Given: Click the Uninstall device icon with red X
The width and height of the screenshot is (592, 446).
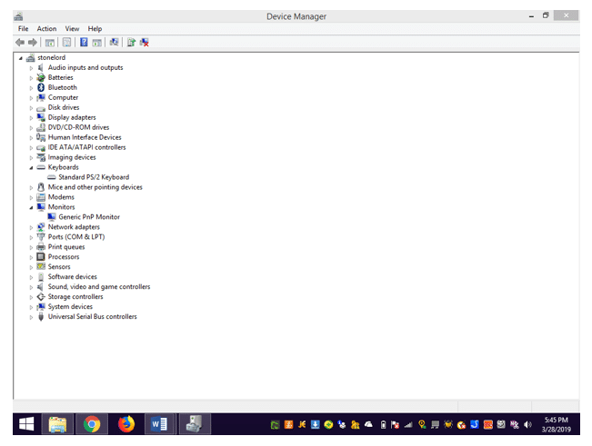Looking at the screenshot, I should click(x=145, y=42).
